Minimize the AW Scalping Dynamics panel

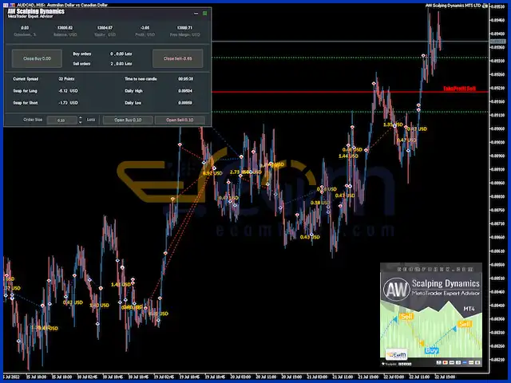(196, 14)
